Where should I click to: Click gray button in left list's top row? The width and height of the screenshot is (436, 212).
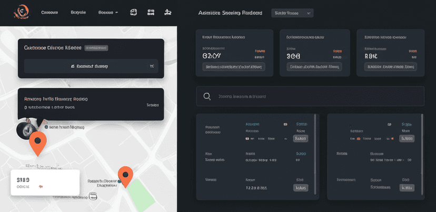tap(301, 138)
